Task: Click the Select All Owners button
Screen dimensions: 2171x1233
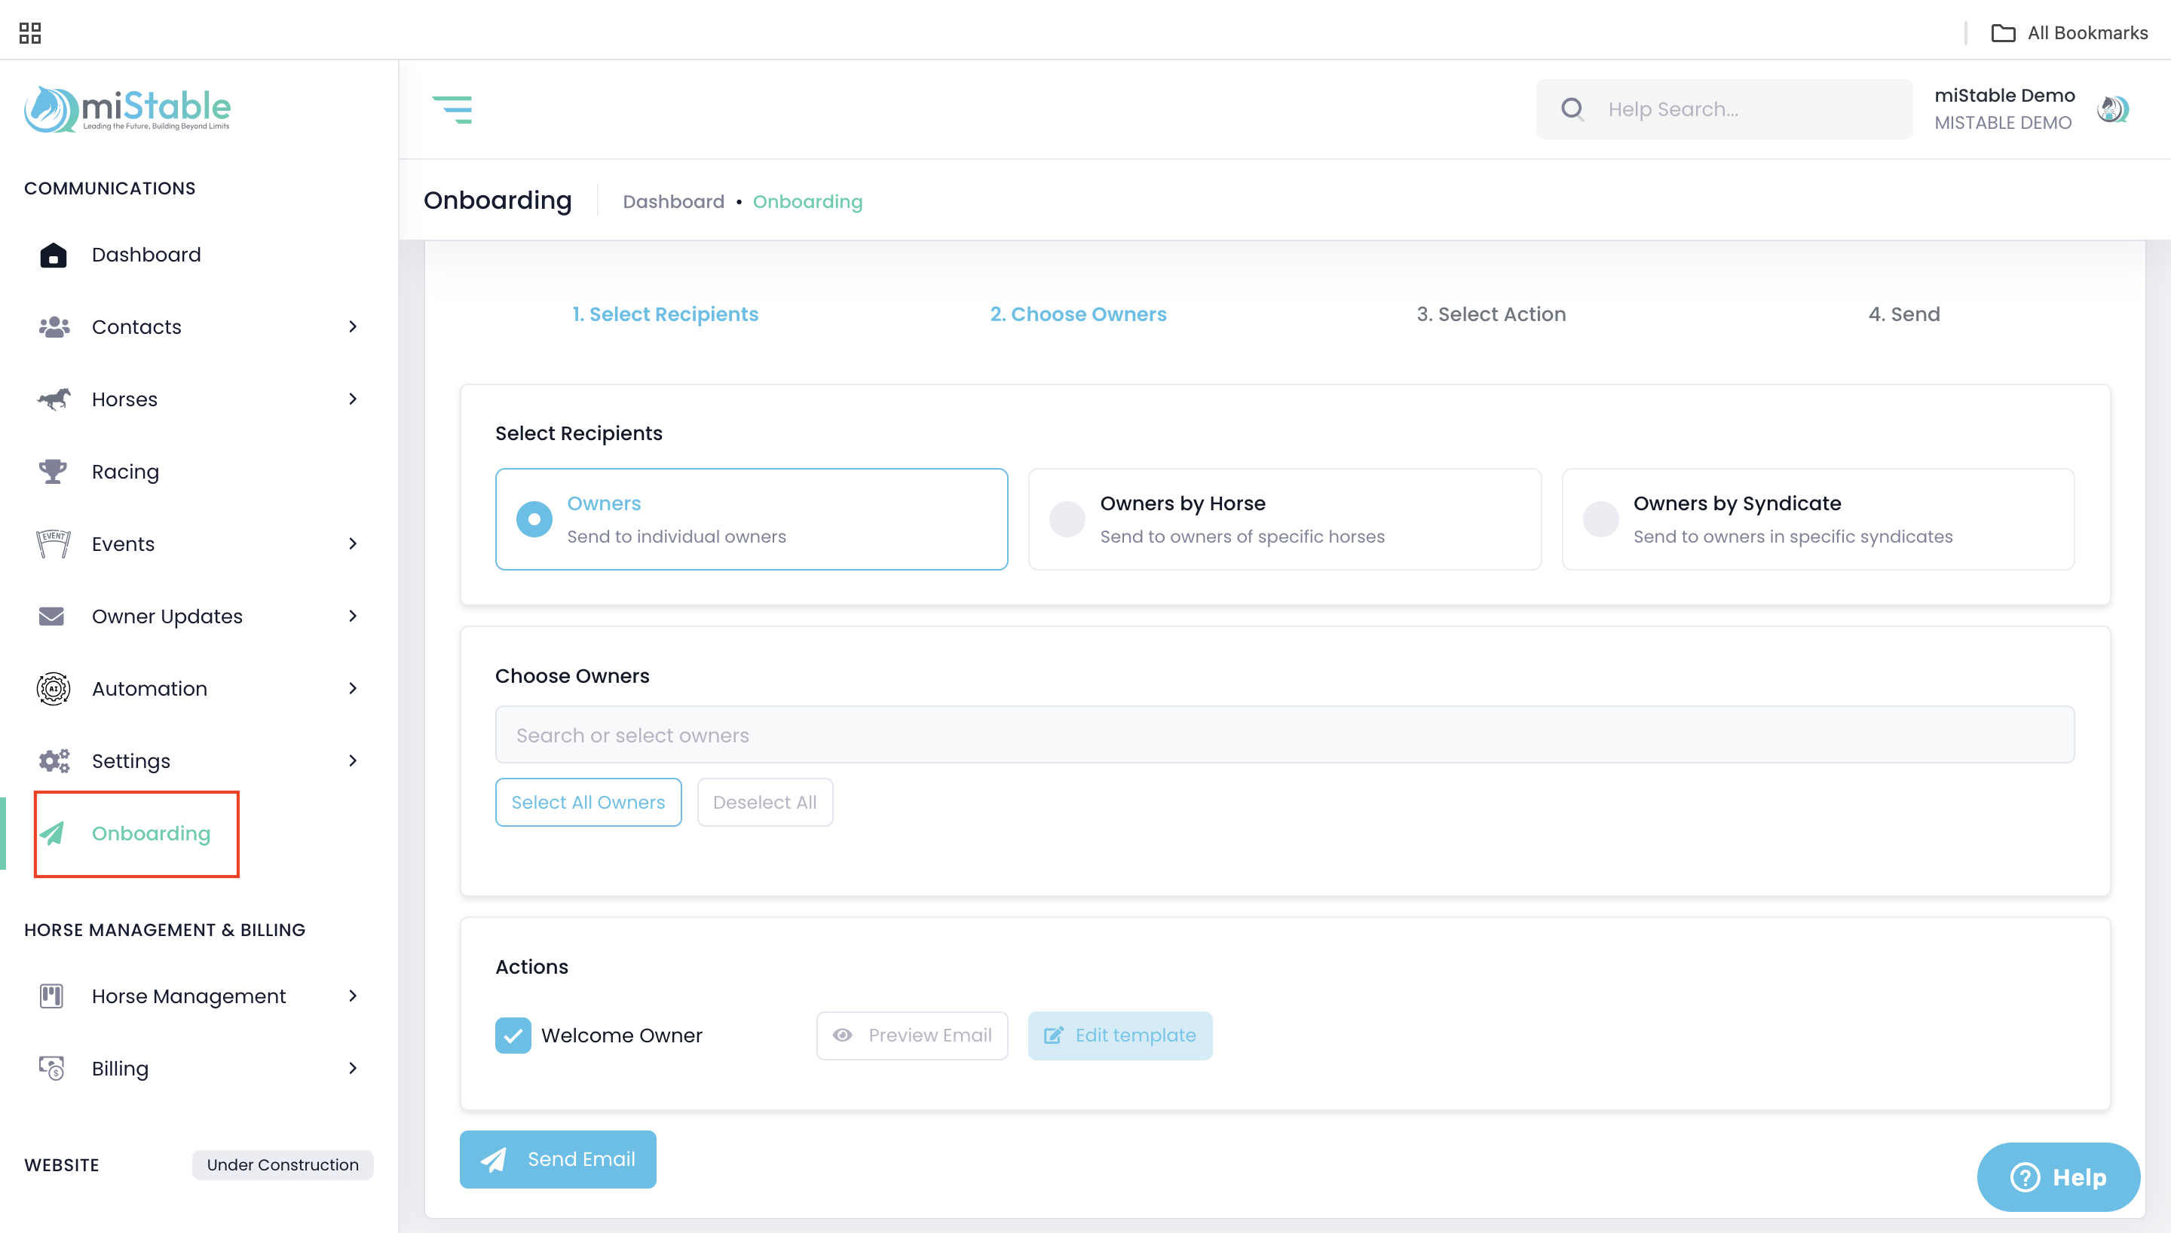Action: pyautogui.click(x=588, y=802)
